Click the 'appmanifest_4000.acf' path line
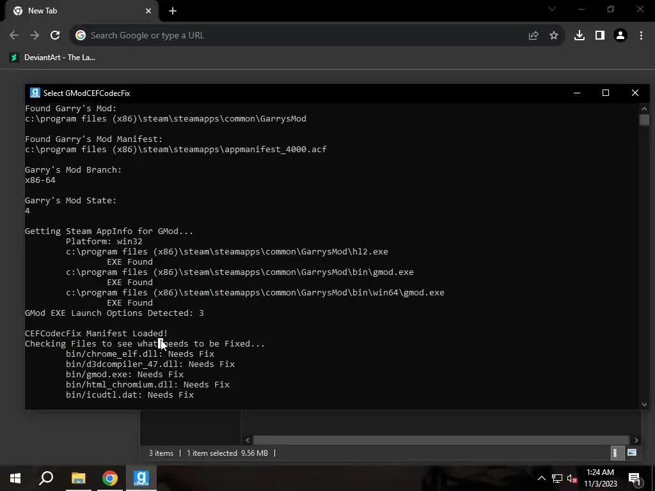 click(x=176, y=150)
